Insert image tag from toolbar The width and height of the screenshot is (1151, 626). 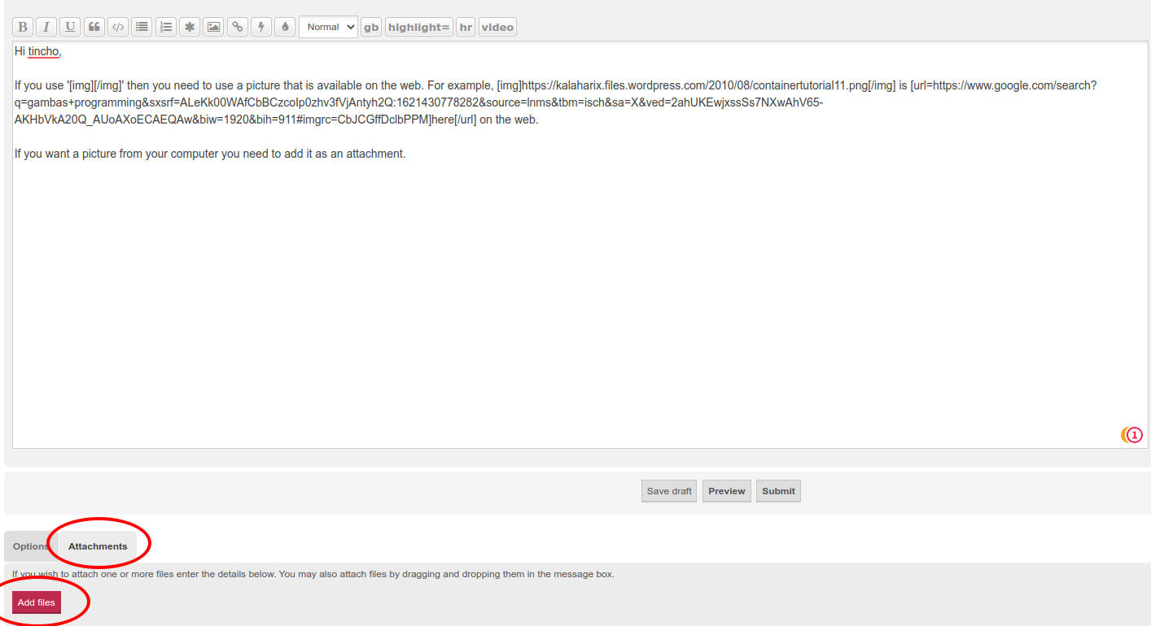(x=213, y=27)
